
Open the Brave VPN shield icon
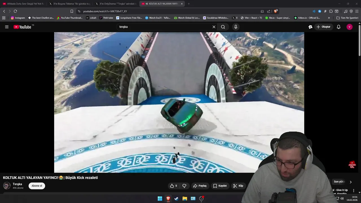point(351,11)
